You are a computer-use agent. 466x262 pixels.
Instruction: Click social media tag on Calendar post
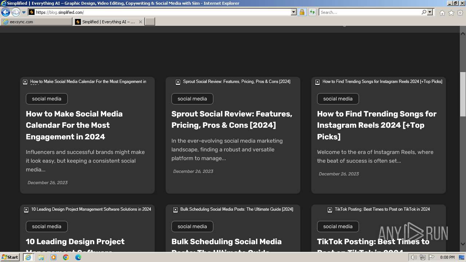pyautogui.click(x=47, y=99)
